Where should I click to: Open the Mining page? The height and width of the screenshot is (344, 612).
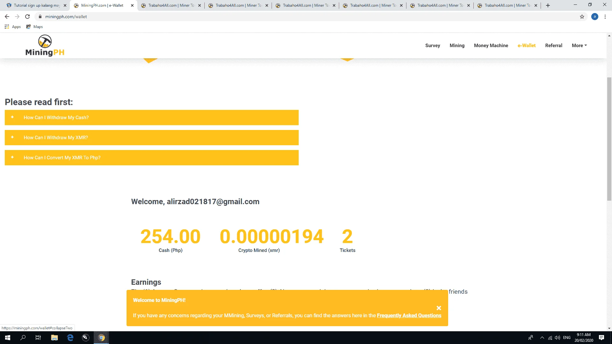click(457, 46)
